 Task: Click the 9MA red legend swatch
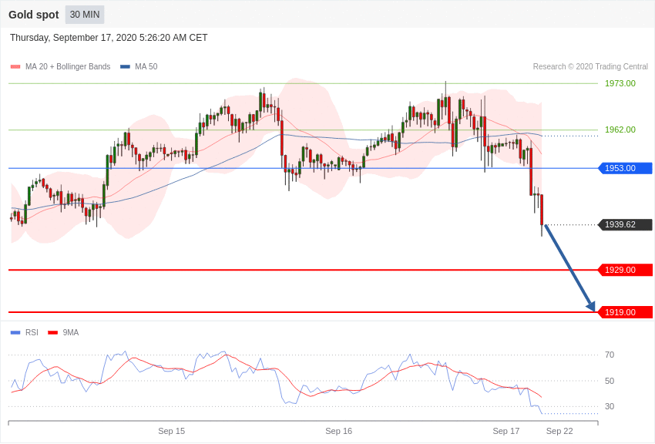[52, 333]
